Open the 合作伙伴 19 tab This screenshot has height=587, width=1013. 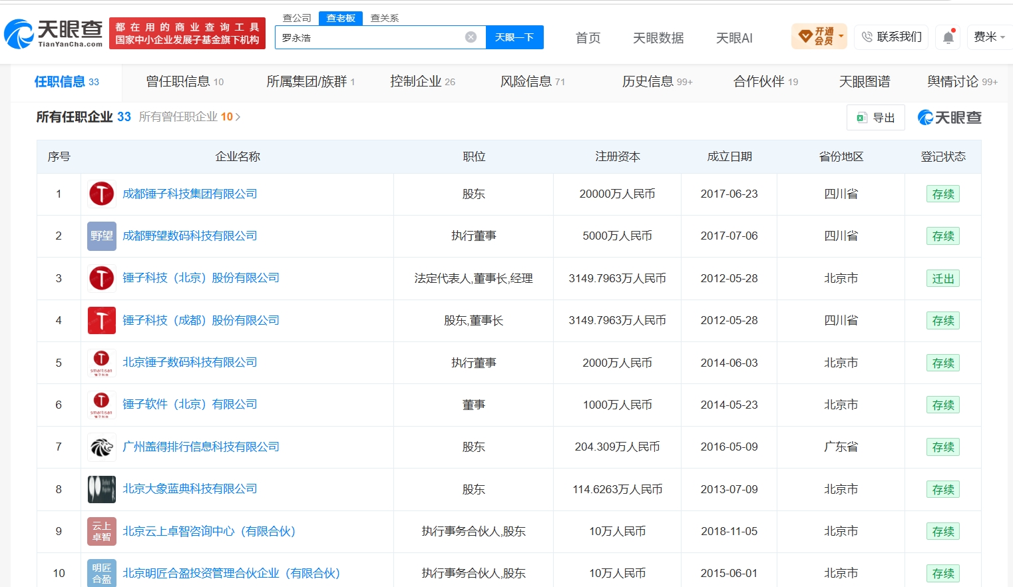765,82
